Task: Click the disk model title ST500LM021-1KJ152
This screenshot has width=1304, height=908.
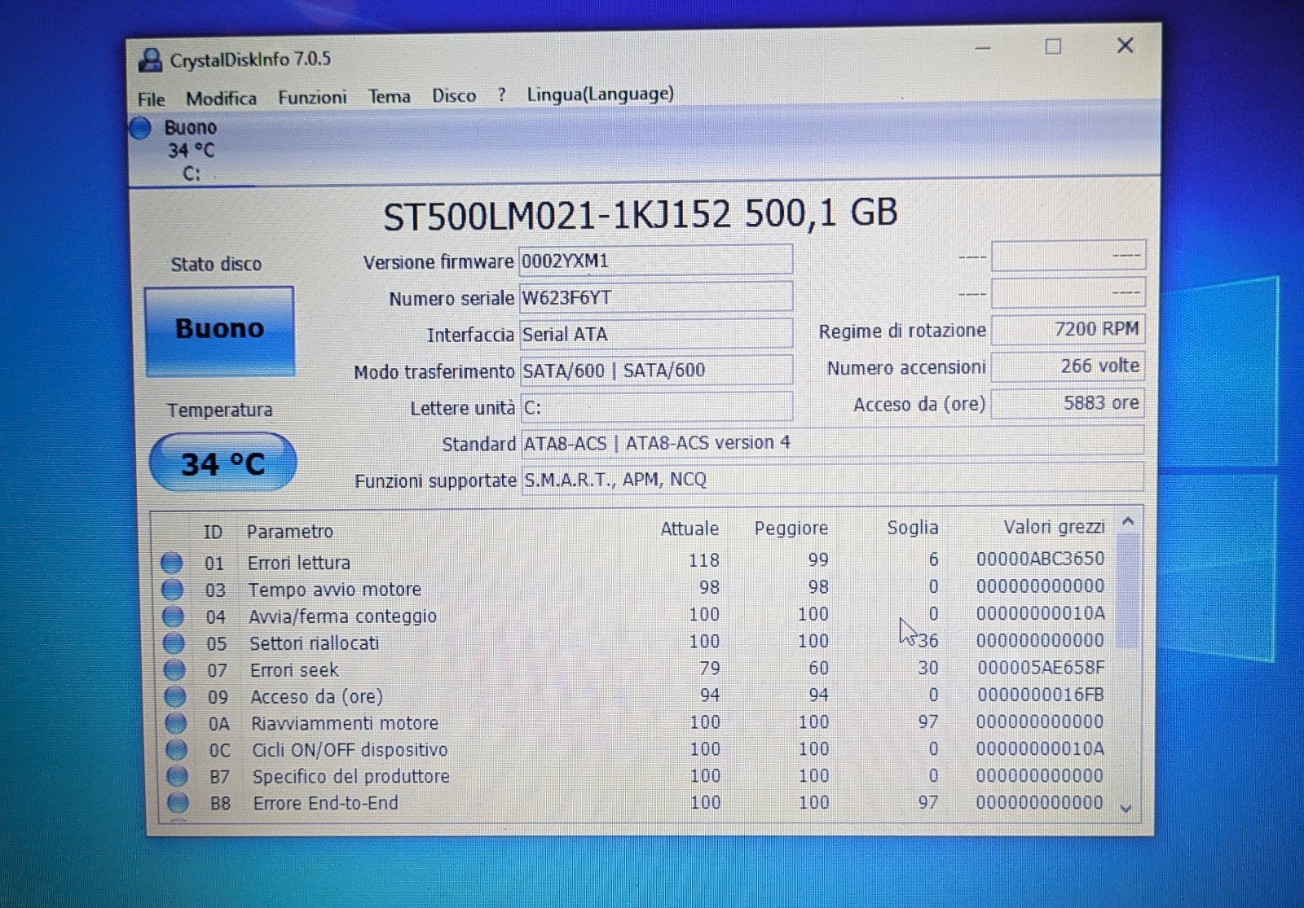Action: point(556,215)
